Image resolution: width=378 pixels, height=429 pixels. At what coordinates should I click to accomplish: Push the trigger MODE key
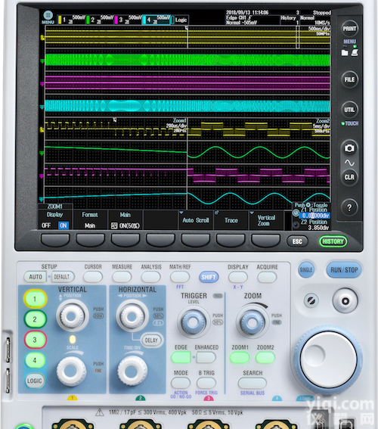[x=181, y=383]
